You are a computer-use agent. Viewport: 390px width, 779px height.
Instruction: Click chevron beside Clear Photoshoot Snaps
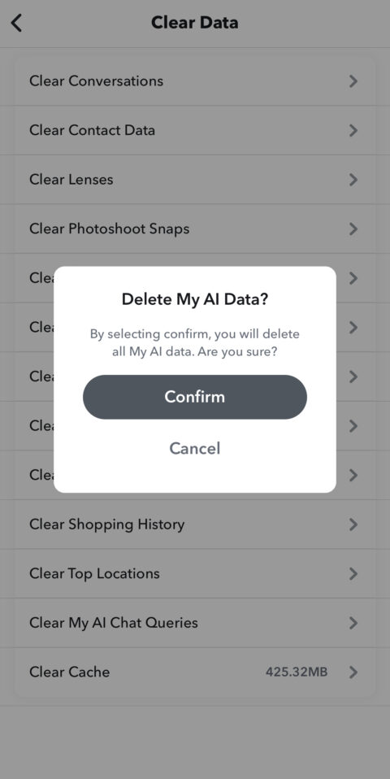(353, 228)
